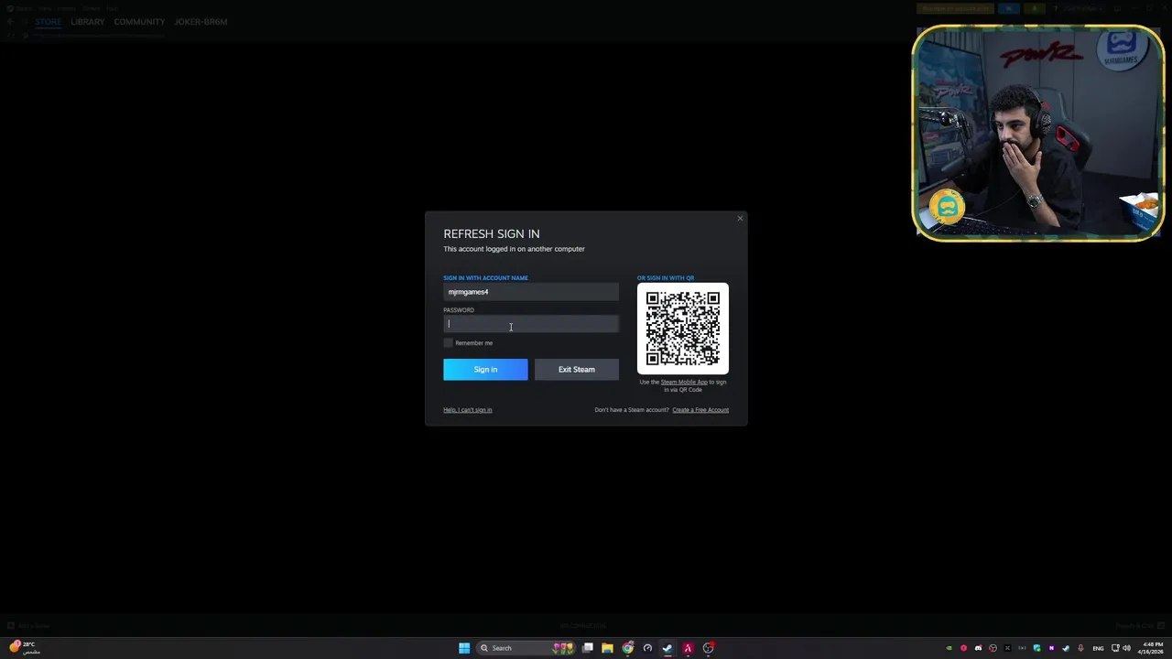Open the Create a Free Account link

700,410
